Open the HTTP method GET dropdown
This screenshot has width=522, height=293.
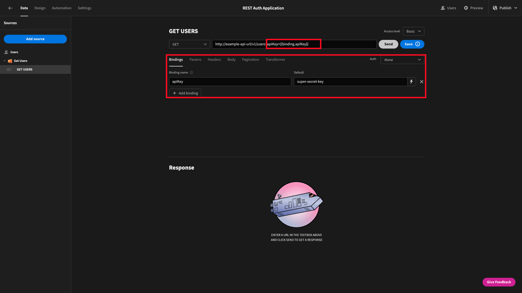pyautogui.click(x=189, y=44)
